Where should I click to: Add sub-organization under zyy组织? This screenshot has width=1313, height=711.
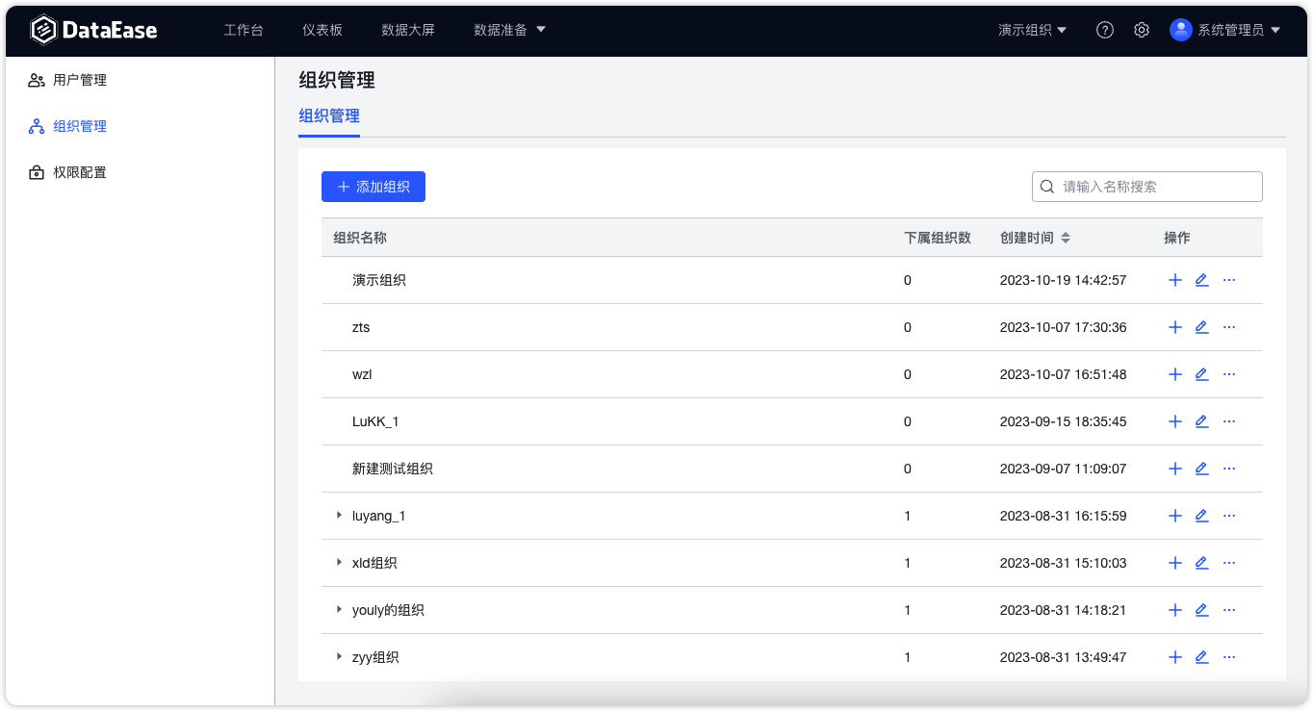[1174, 657]
